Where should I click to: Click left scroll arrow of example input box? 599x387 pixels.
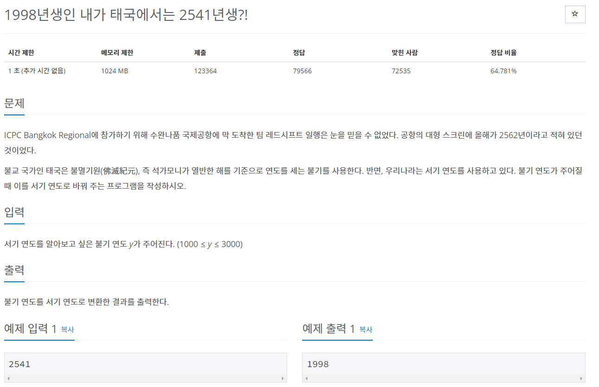8,379
